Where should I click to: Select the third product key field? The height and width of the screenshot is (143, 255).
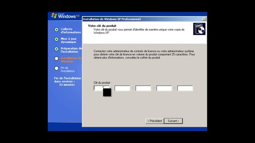143,88
